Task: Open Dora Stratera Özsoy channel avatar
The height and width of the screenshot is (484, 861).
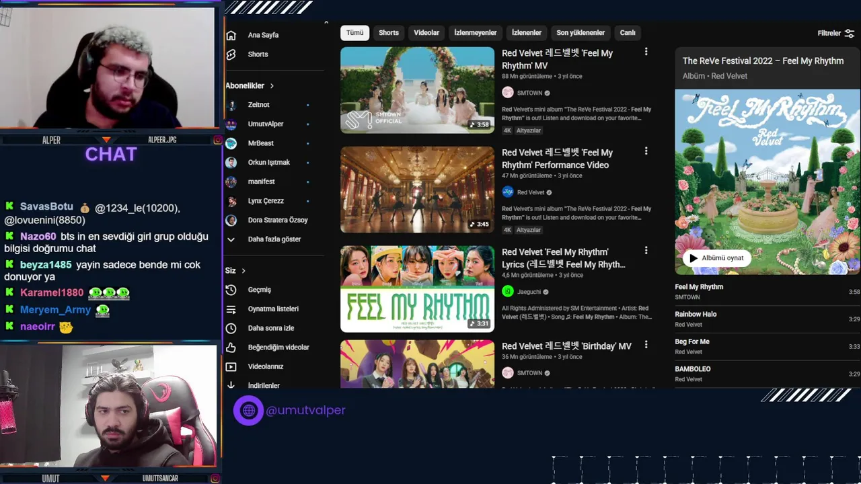Action: [231, 220]
